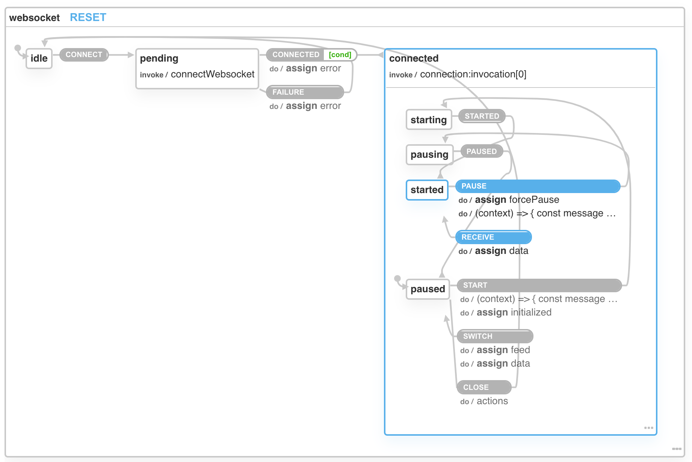Screen dimensions: 692x462
Task: Fire the blue RECEIVE event
Action: [493, 237]
